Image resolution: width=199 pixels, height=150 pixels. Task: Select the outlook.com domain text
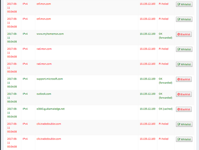44,94
